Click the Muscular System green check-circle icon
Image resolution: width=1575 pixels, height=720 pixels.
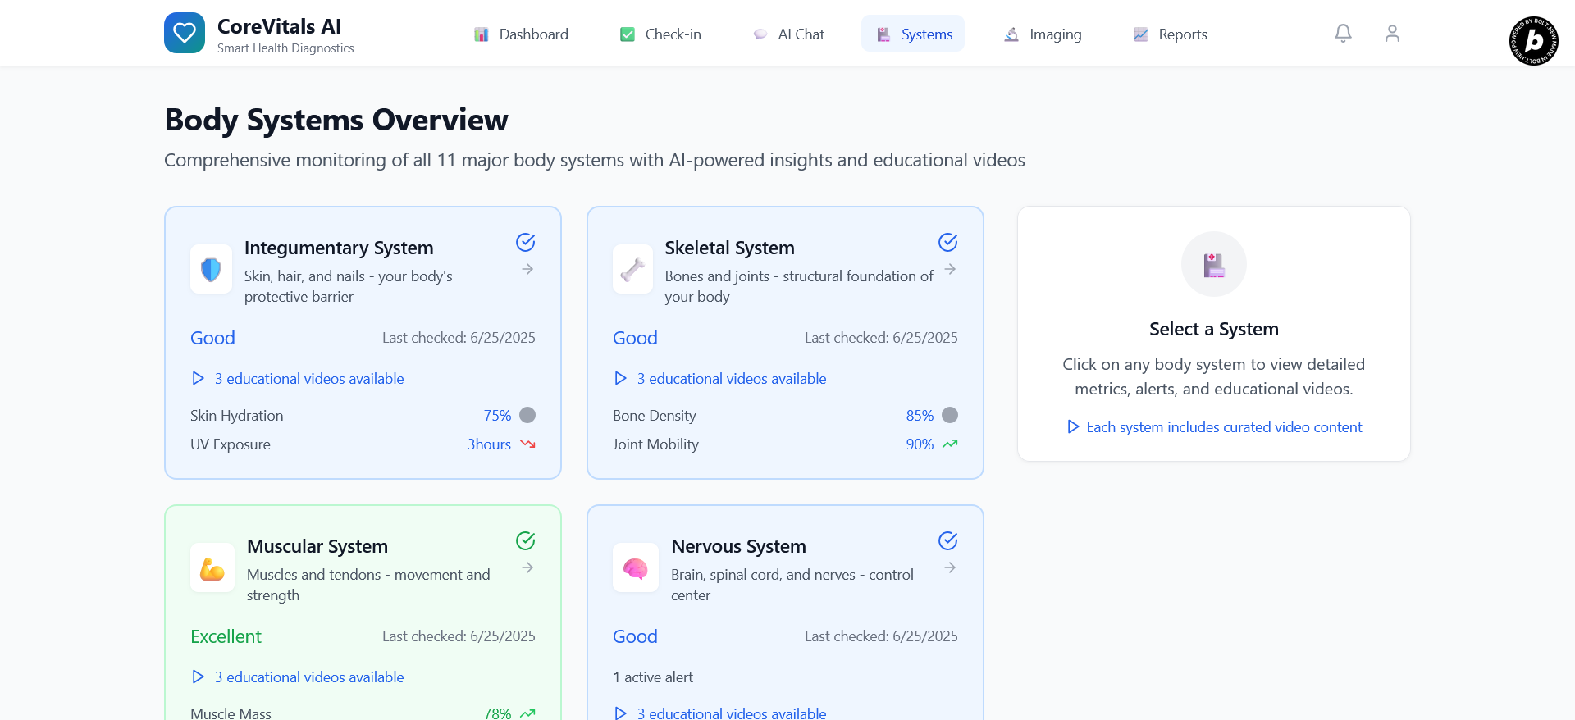[526, 540]
